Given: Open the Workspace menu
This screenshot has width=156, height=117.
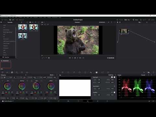Looking at the screenshot, I should coord(55,17).
